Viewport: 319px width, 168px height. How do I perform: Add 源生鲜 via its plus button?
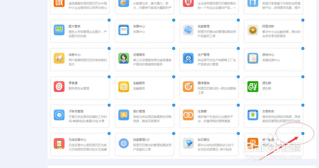(303, 77)
